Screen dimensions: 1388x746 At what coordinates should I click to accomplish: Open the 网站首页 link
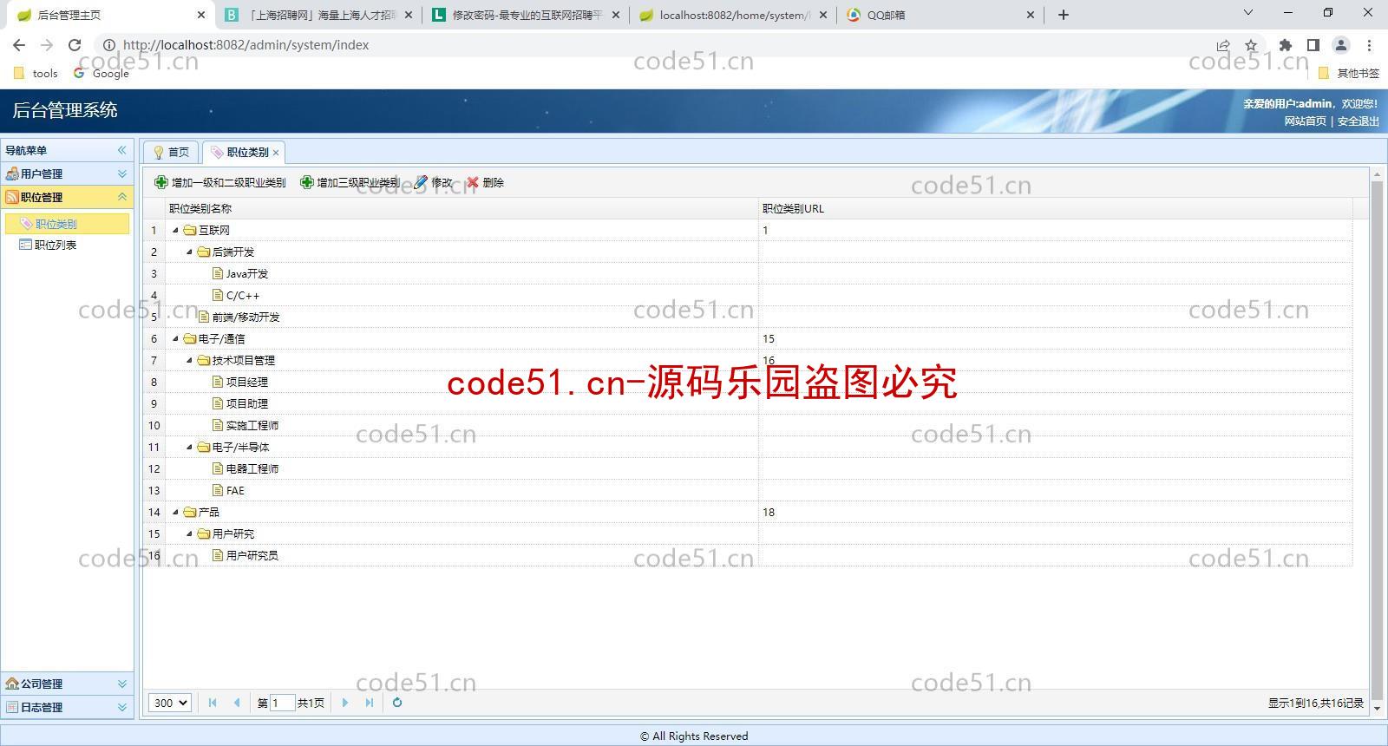click(x=1306, y=121)
